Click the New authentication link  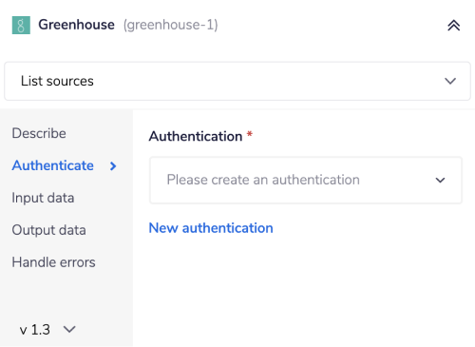click(211, 228)
